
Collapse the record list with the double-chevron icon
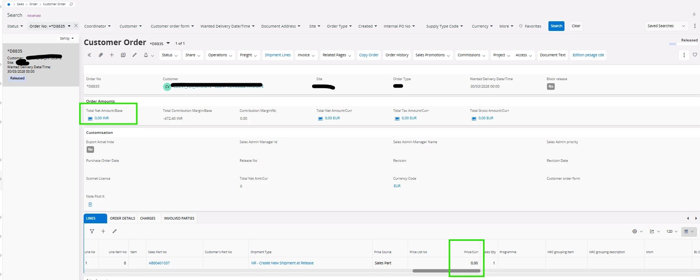point(89,55)
